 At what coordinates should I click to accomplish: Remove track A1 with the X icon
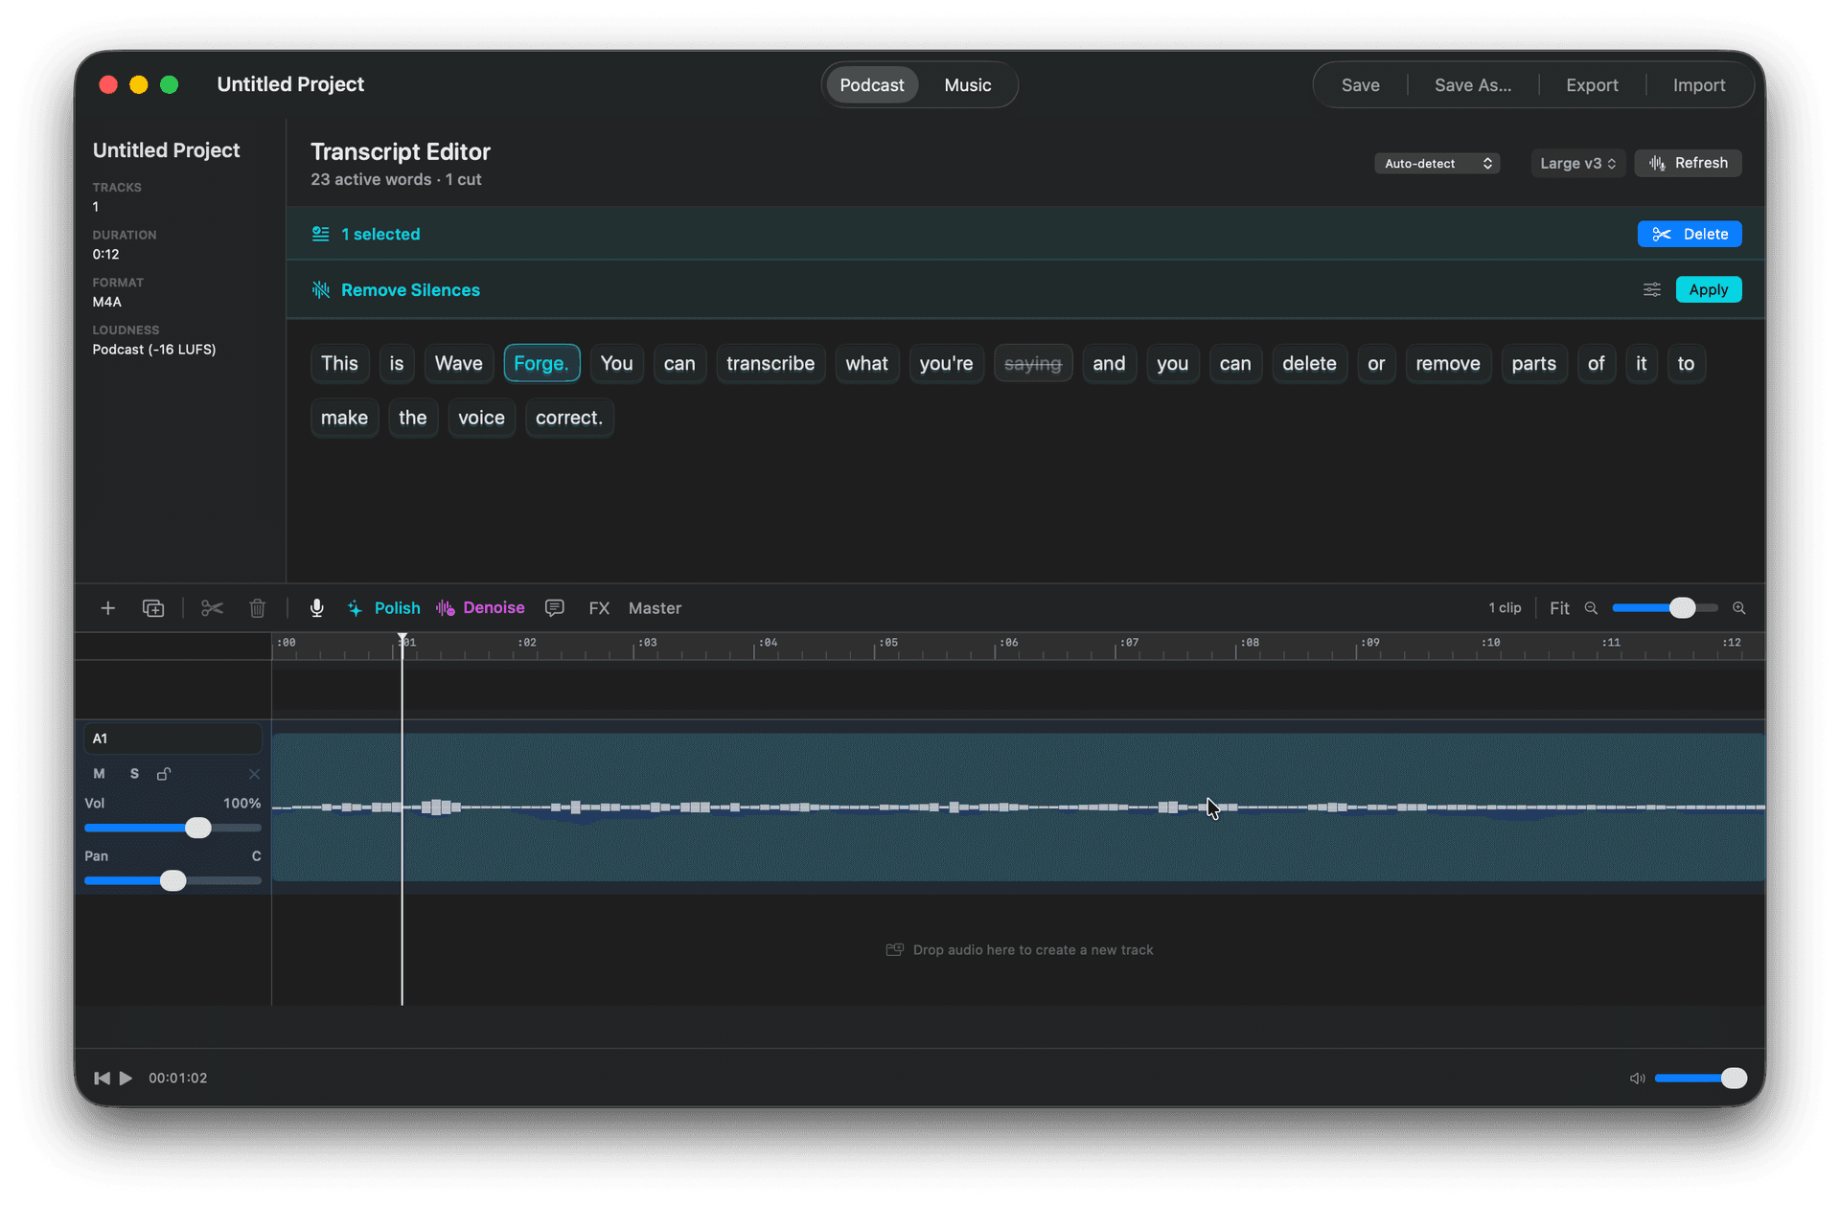click(x=254, y=774)
